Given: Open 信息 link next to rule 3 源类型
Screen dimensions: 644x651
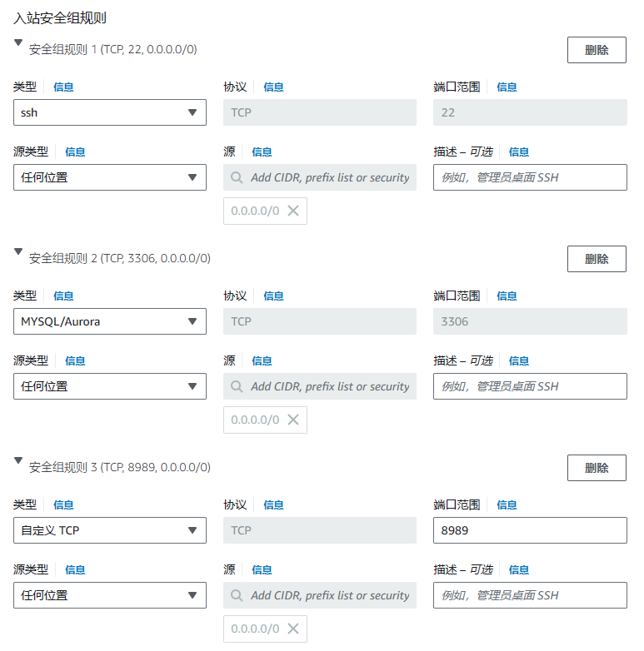Looking at the screenshot, I should [x=75, y=569].
